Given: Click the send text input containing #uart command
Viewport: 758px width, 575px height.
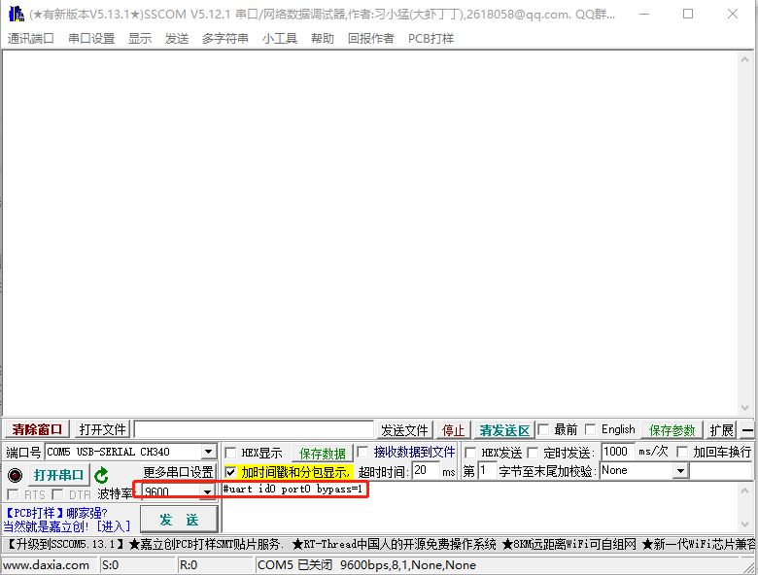Looking at the screenshot, I should [486, 505].
